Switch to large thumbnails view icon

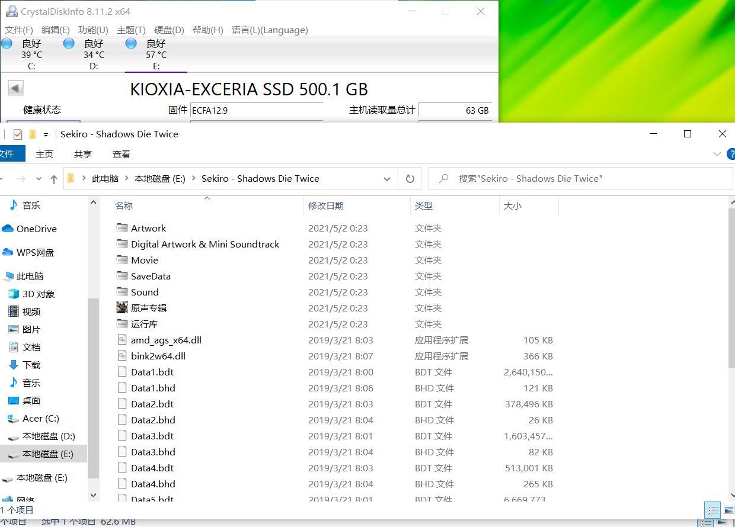(728, 510)
